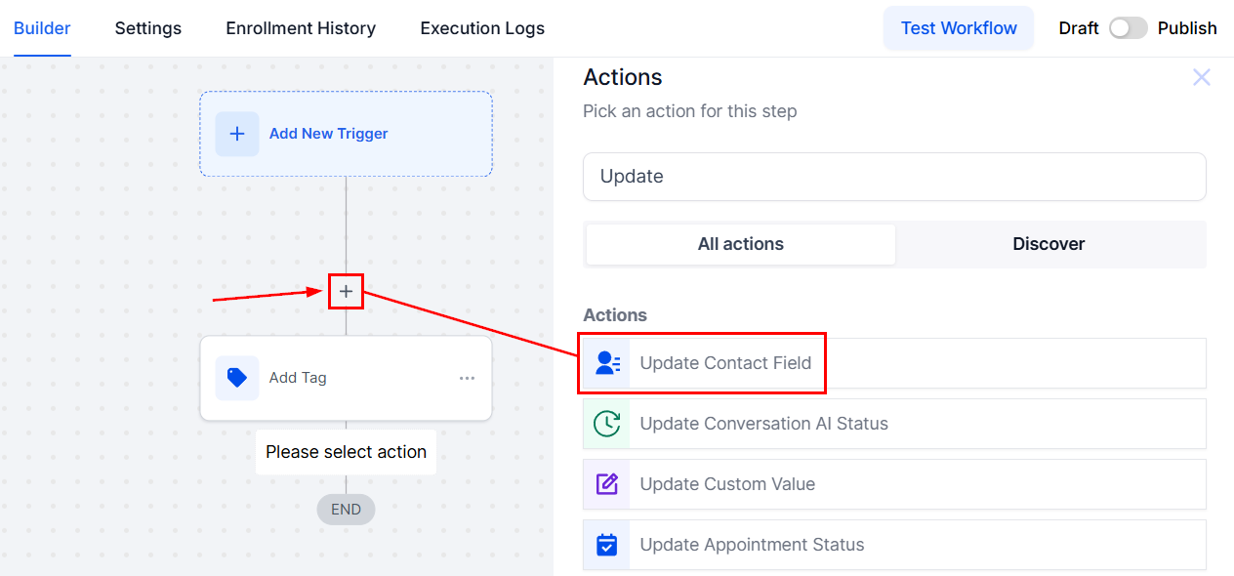Select the All actions tab
The image size is (1234, 576).
[x=740, y=244]
